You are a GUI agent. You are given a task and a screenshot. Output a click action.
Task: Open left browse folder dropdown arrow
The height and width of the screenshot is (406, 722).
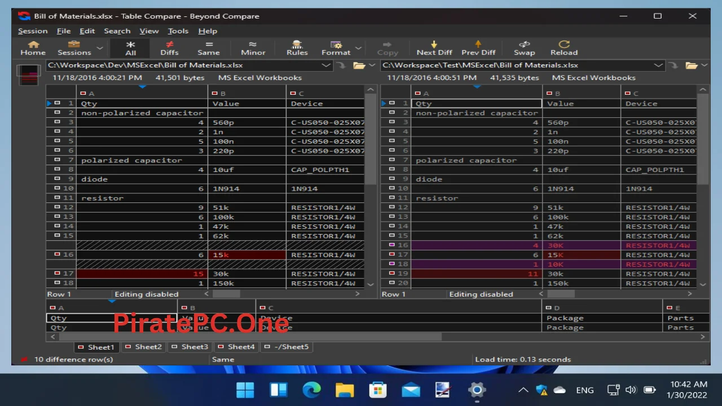[372, 65]
